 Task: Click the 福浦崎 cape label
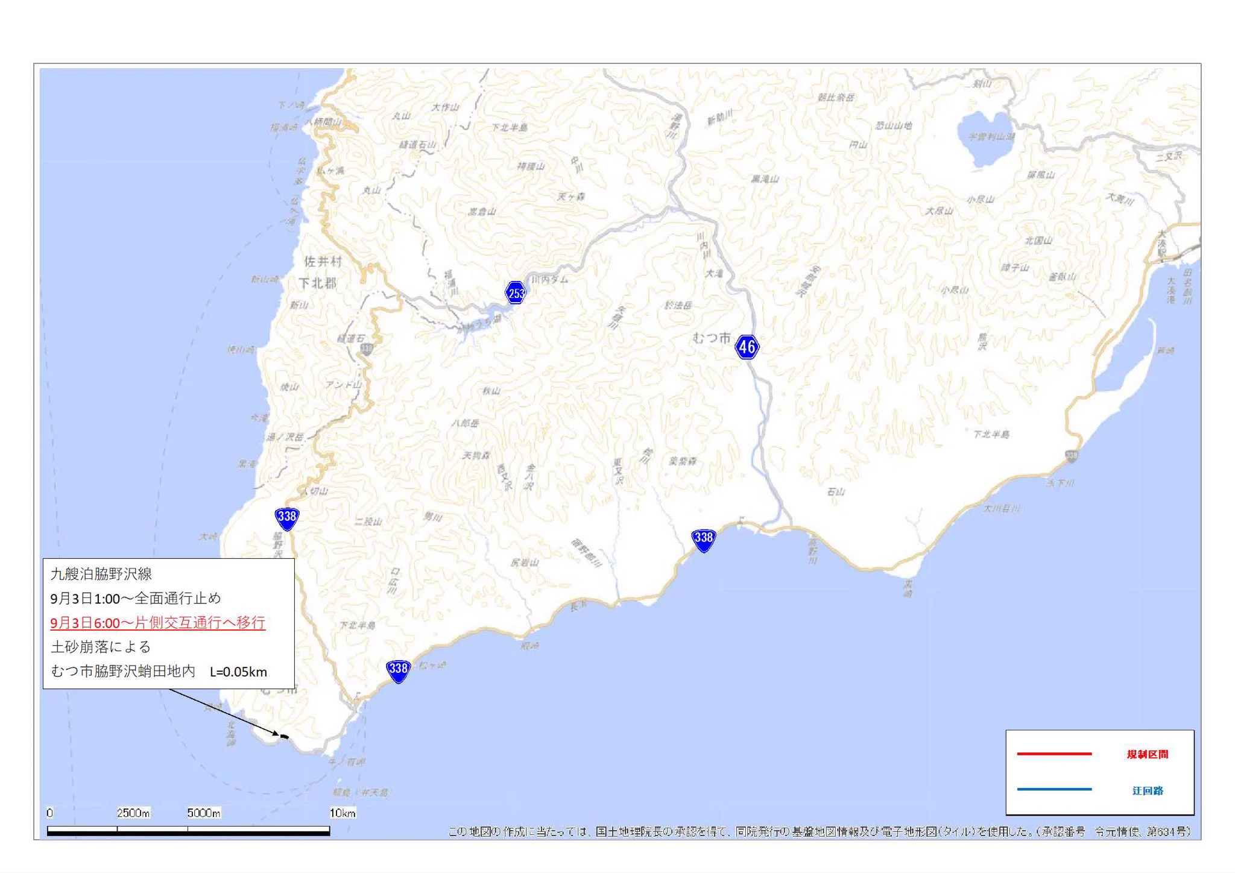[x=284, y=127]
